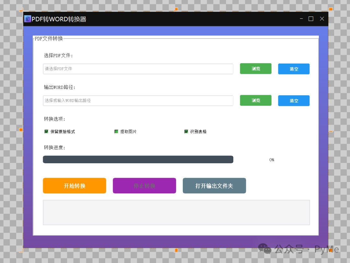Image resolution: width=350 pixels, height=263 pixels.
Task: Click the empty log output text area
Action: [x=176, y=212]
